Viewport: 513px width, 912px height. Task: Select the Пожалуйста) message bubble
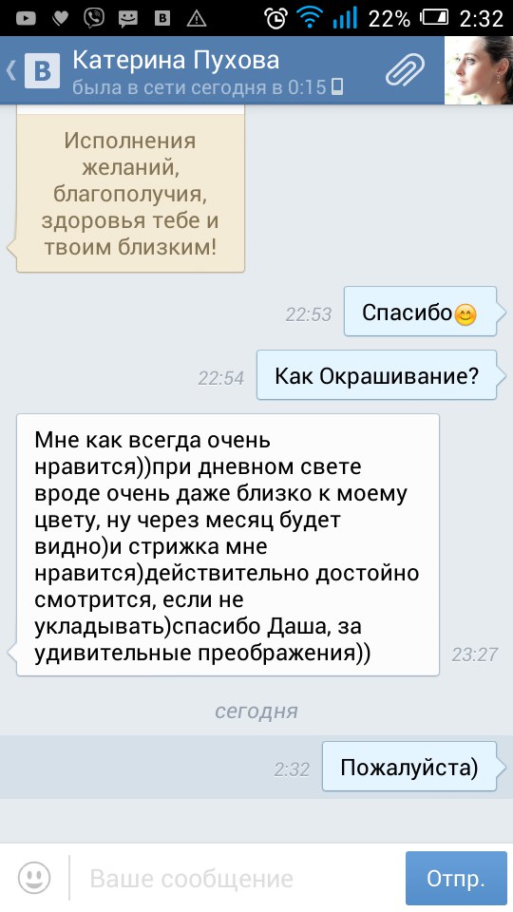click(x=409, y=767)
